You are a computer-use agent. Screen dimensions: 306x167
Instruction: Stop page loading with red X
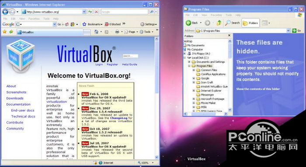point(96,12)
